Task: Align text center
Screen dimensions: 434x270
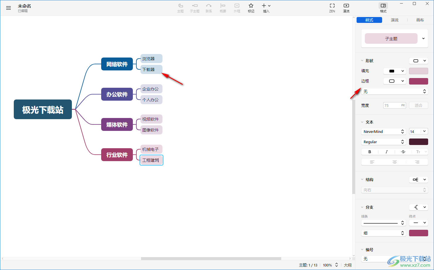Action: point(395,162)
